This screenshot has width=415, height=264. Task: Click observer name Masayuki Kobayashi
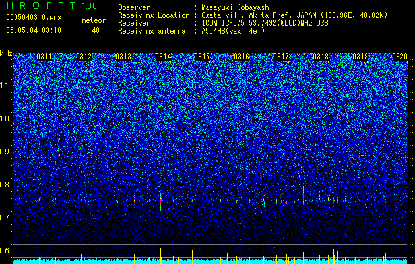pos(237,7)
